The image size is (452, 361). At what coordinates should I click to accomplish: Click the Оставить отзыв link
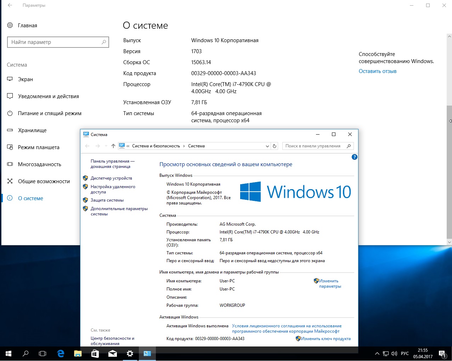coord(378,71)
